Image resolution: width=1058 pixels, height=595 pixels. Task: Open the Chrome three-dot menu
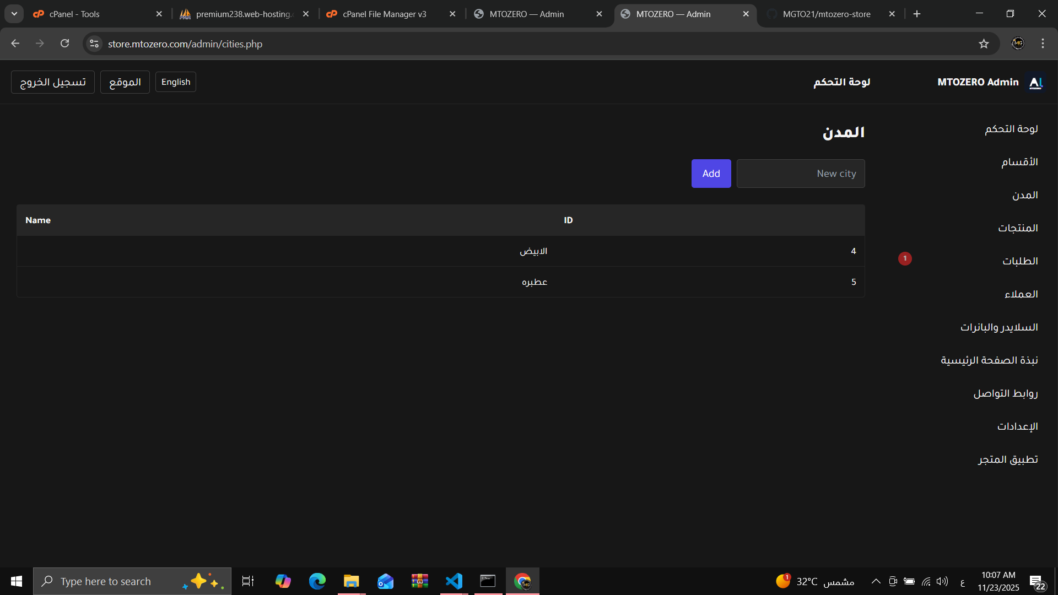[x=1043, y=44]
